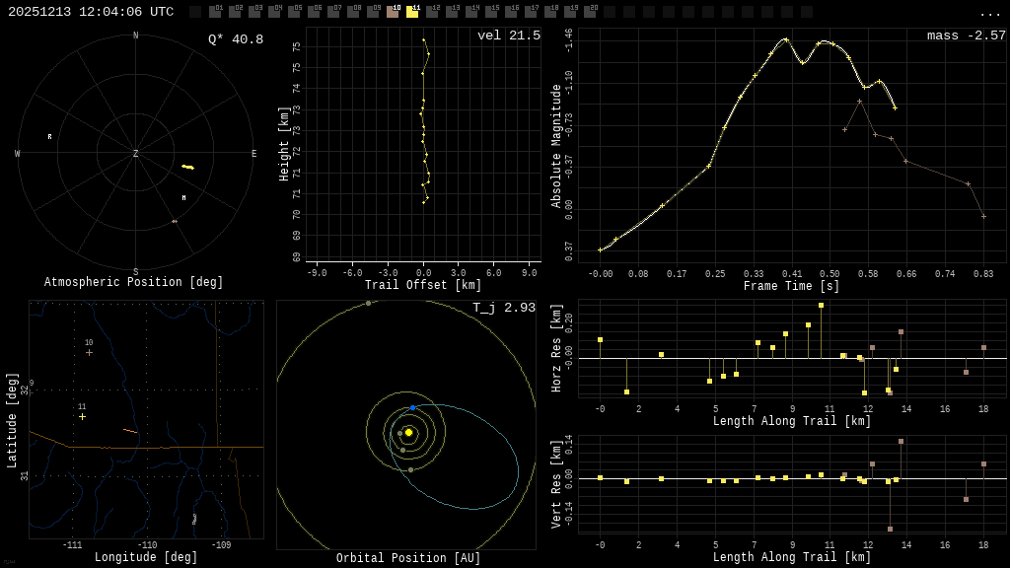
Task: Click the Longitude [deg] axis label
Action: (146, 557)
